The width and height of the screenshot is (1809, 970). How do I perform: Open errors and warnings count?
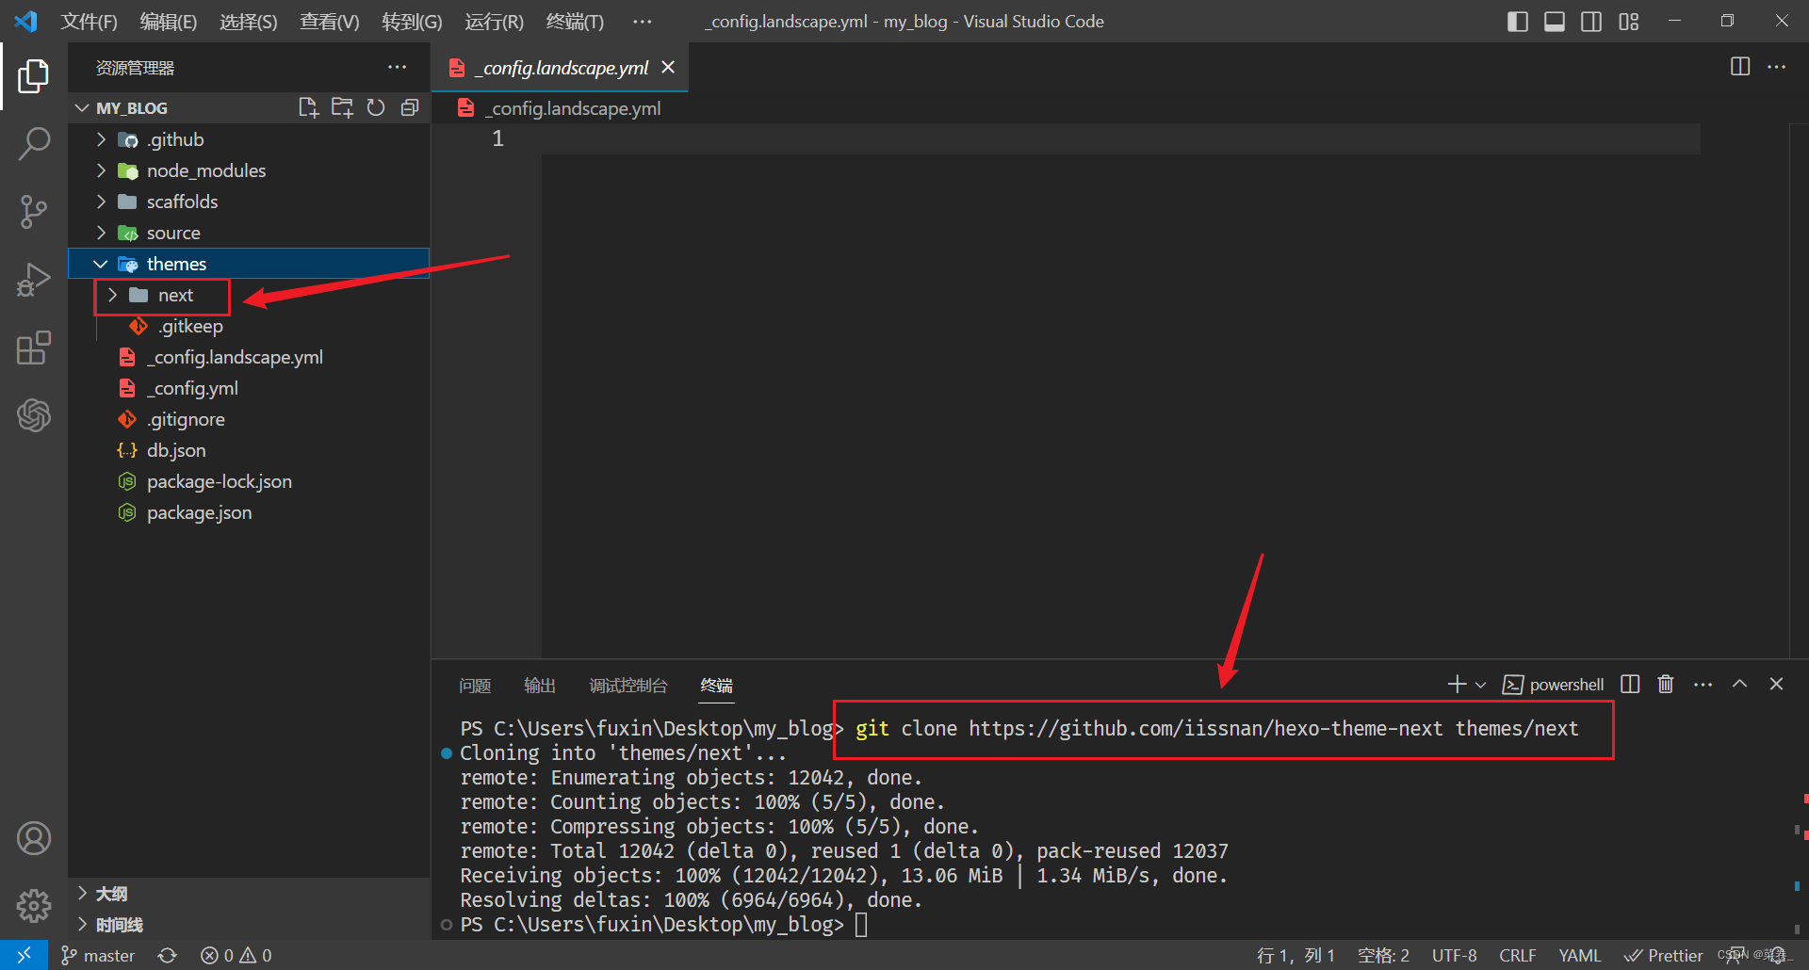[x=236, y=955]
